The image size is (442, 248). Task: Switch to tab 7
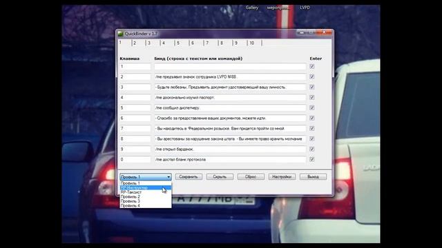tap(207, 43)
